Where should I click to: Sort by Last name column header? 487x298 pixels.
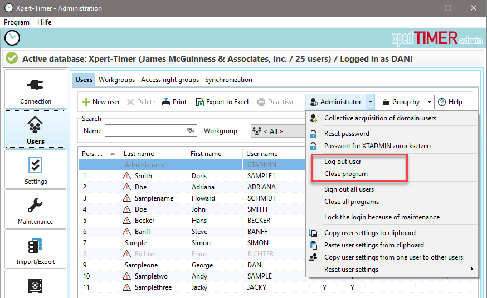click(x=139, y=153)
